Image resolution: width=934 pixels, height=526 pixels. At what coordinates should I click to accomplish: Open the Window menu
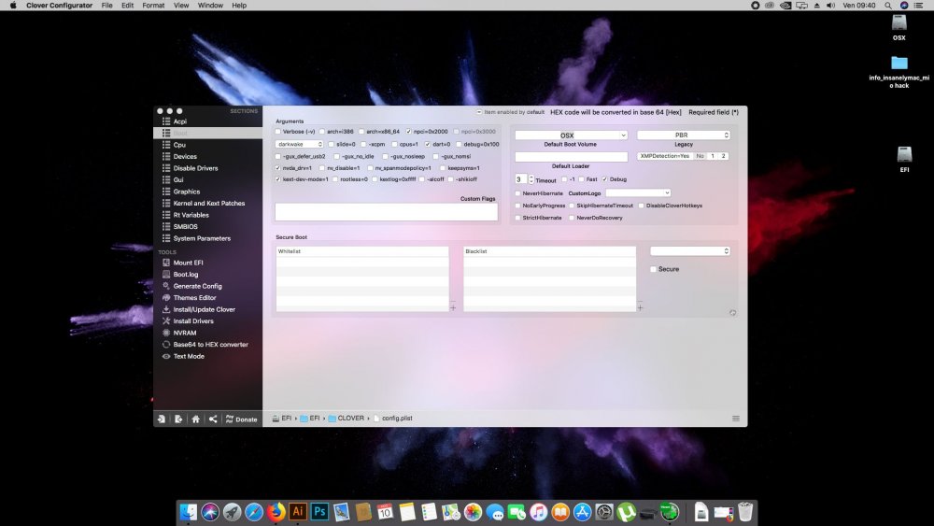210,6
